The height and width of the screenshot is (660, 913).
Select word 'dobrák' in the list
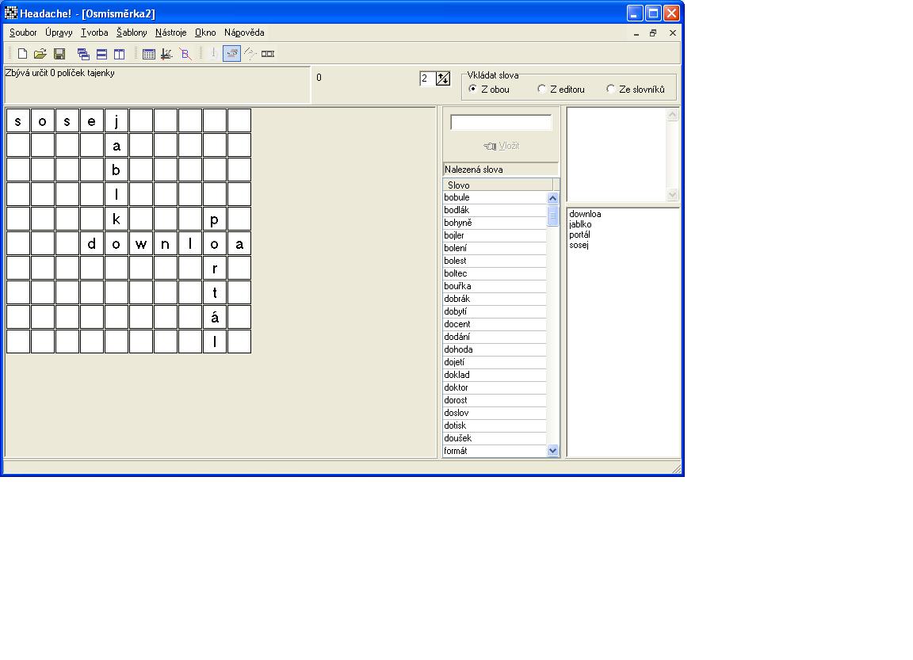point(495,299)
